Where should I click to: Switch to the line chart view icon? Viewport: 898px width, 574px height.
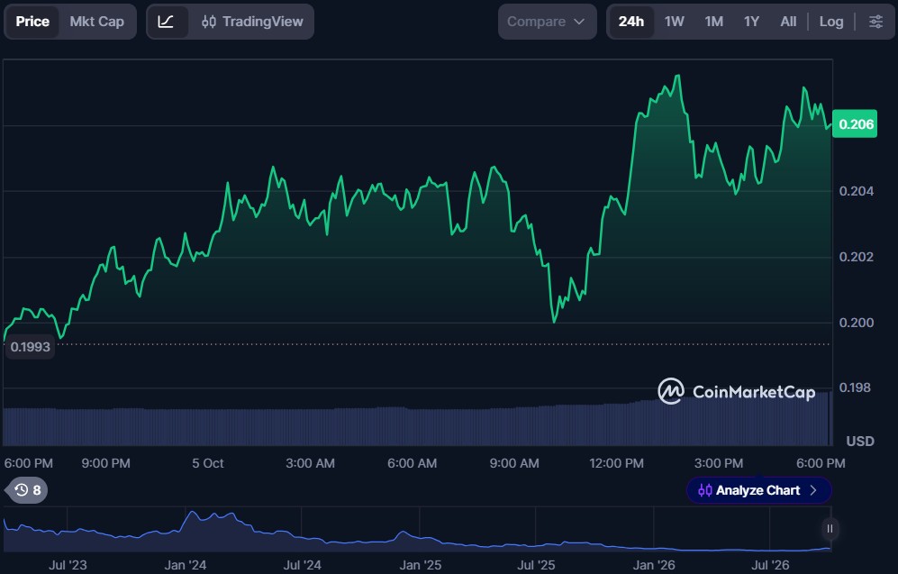pos(166,22)
